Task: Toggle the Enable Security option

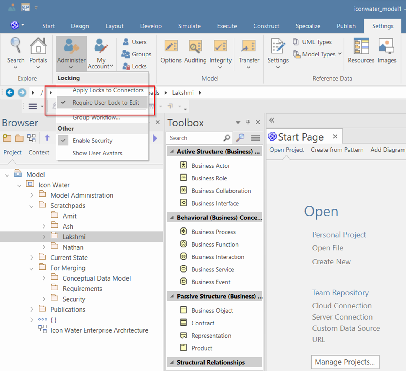Action: point(92,141)
